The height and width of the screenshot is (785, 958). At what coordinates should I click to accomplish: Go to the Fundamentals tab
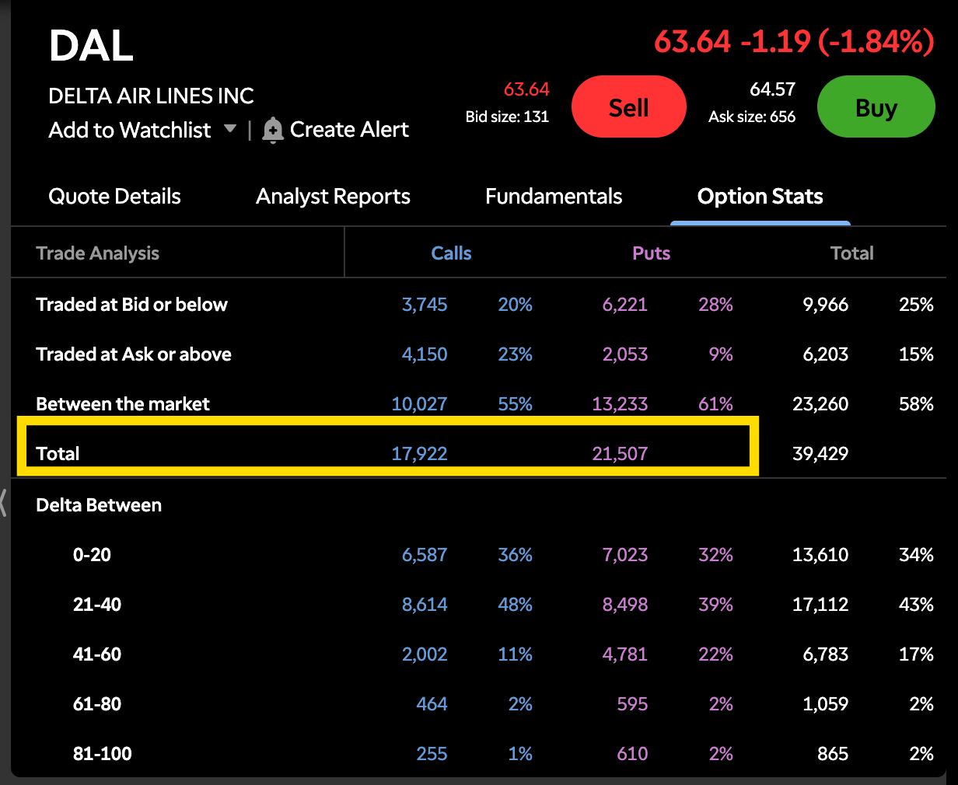tap(554, 197)
